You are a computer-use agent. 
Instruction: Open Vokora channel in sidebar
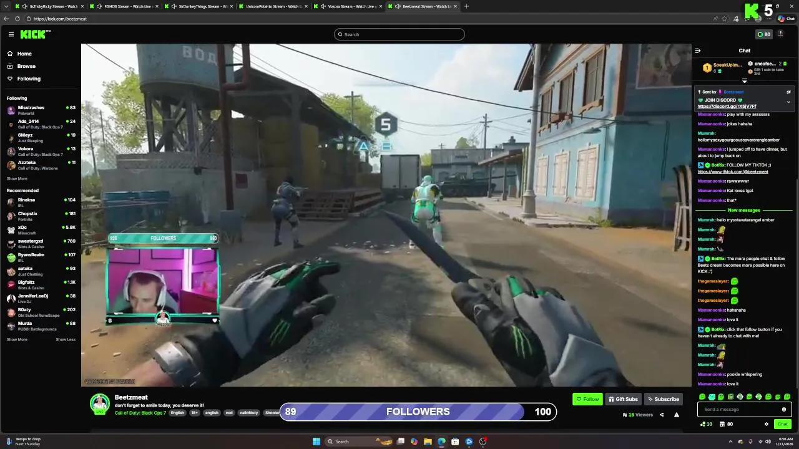pyautogui.click(x=41, y=151)
